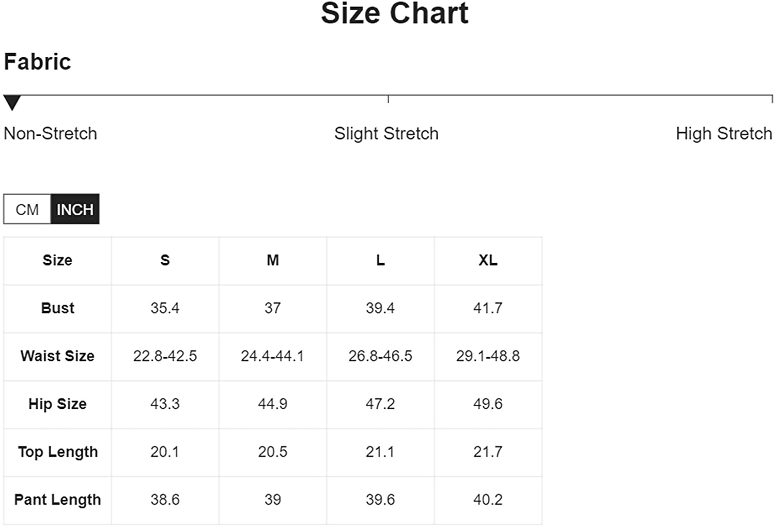Select the XL size column header
The image size is (775, 526).
488,260
